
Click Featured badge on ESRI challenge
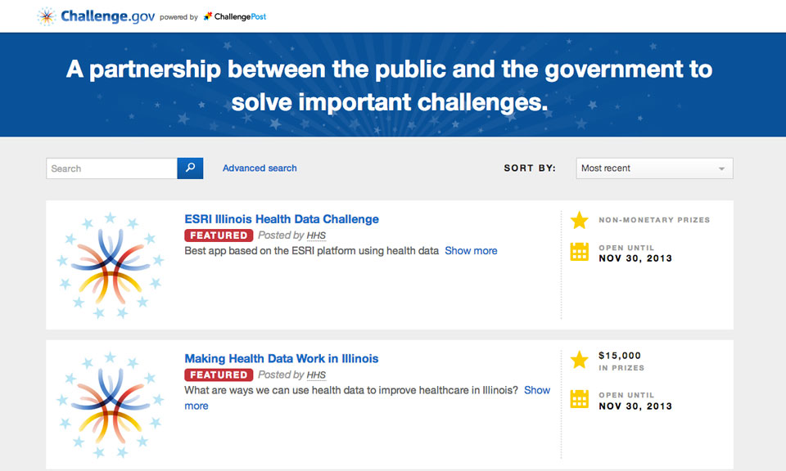point(218,235)
